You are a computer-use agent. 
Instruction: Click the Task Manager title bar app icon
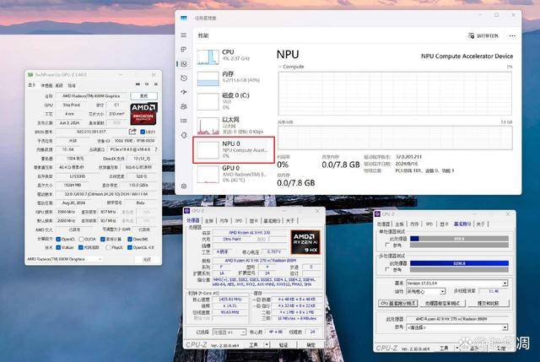click(184, 18)
